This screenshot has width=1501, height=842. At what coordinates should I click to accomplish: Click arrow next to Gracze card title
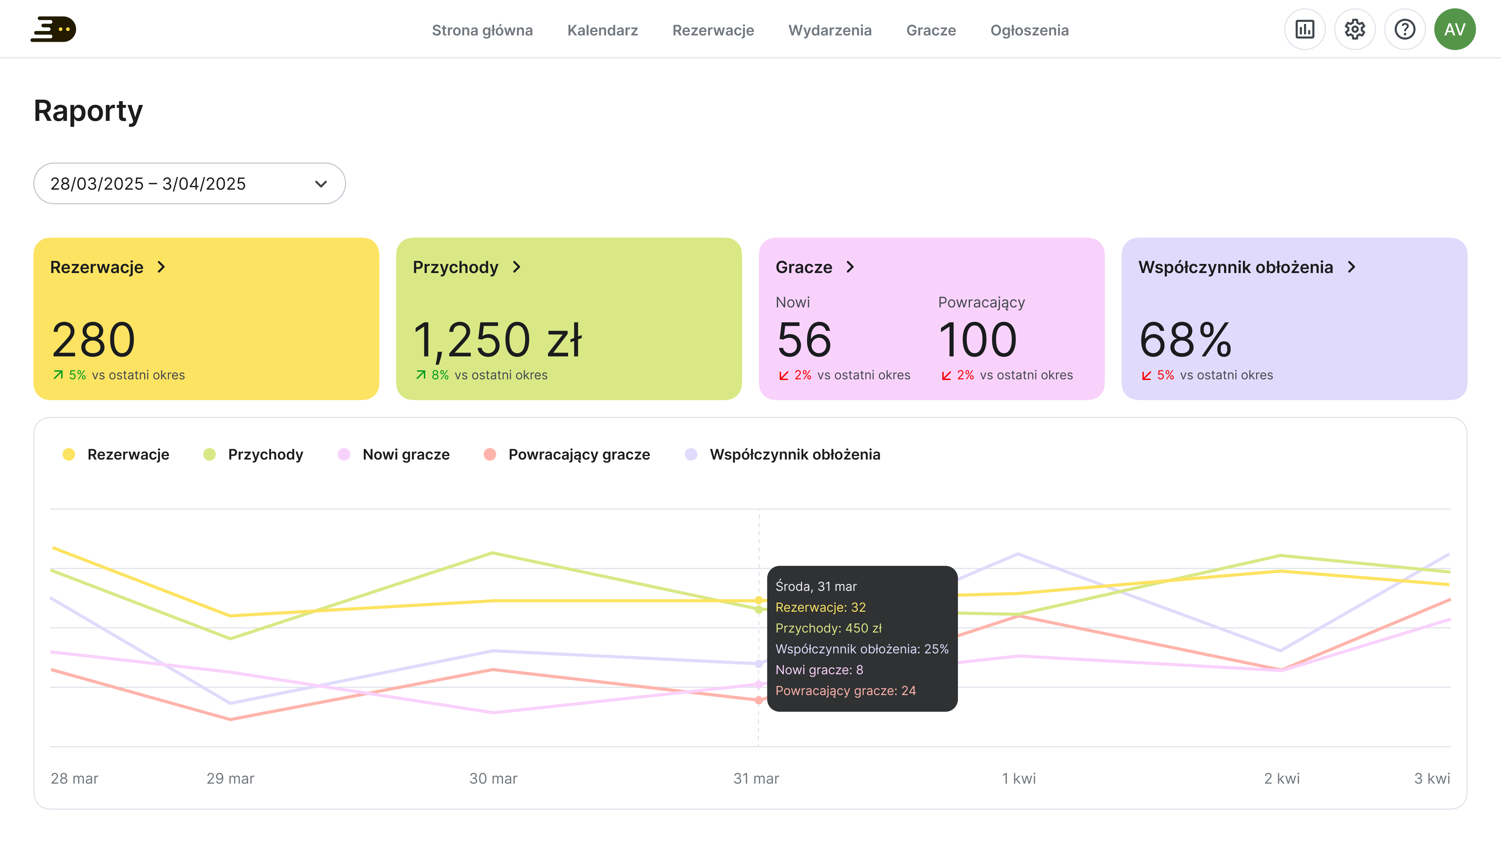[x=850, y=267]
